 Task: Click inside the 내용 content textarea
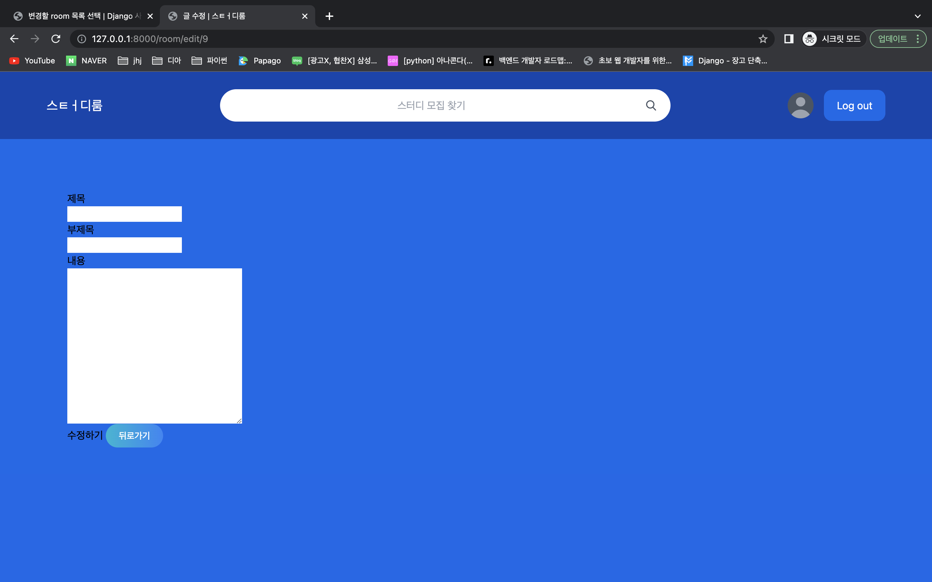pos(154,346)
